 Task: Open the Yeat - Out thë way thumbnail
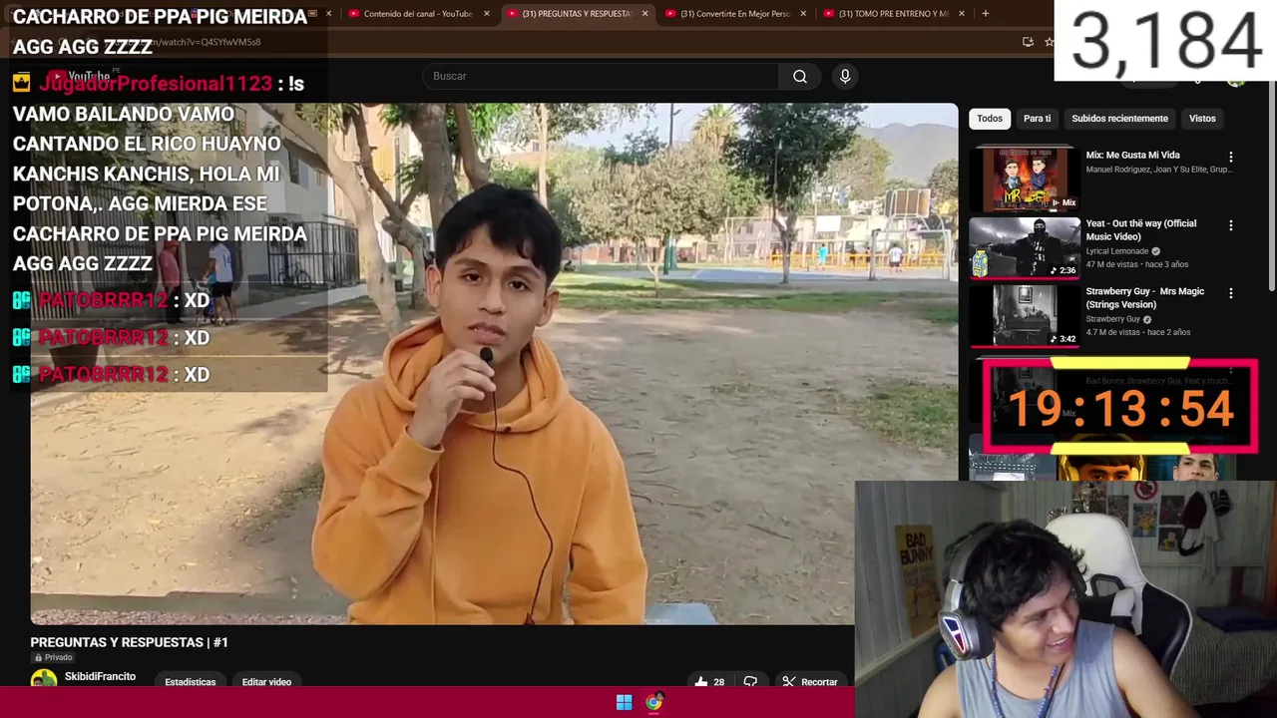click(1025, 247)
